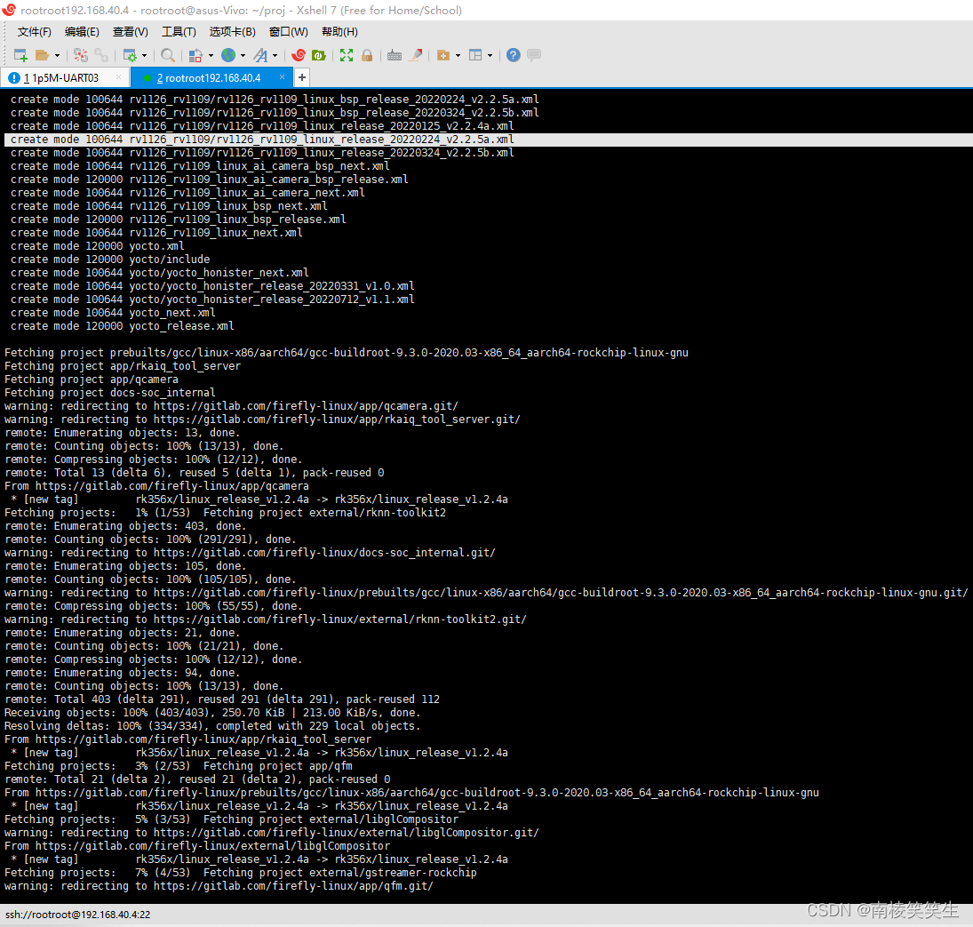Screen dimensions: 973x927
Task: Add a new tab with plus button
Action: (301, 77)
